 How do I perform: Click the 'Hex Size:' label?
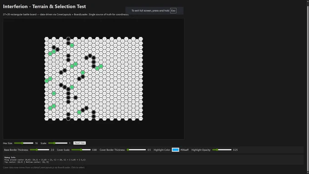[x=8, y=143]
